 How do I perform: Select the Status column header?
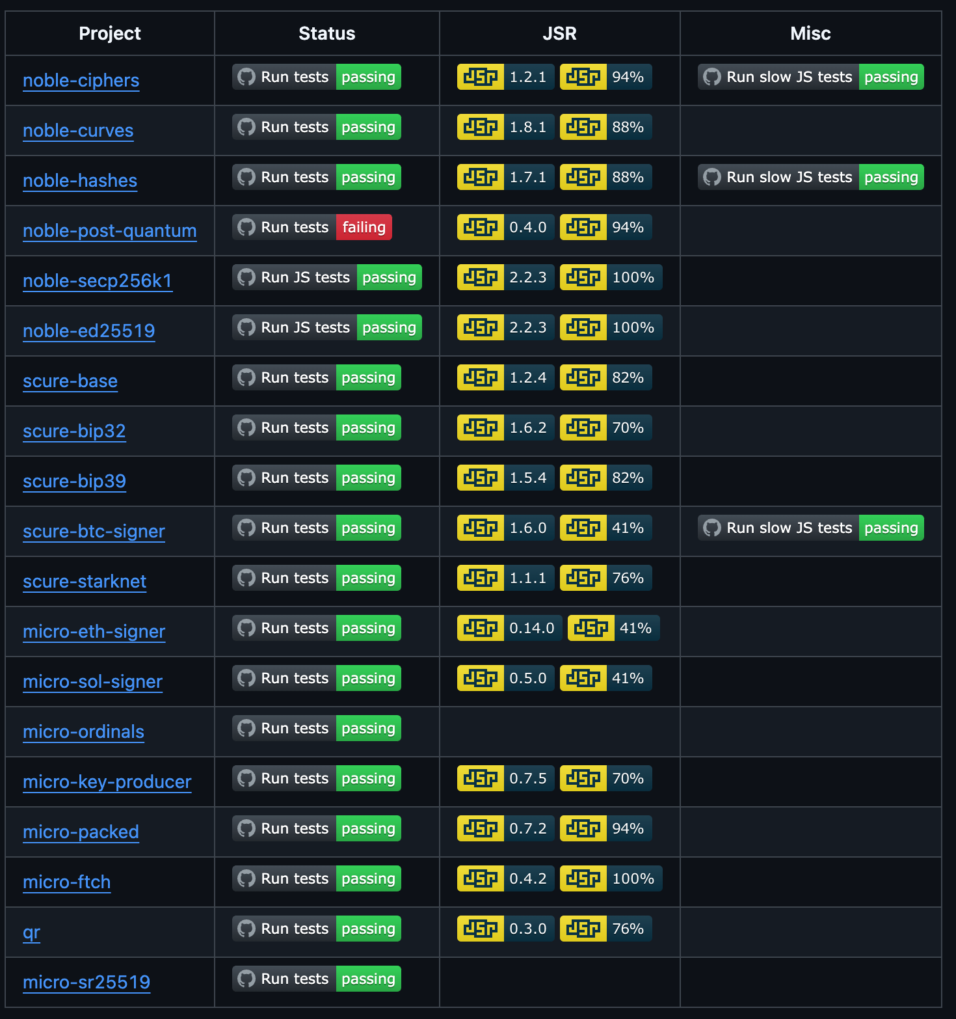click(327, 33)
